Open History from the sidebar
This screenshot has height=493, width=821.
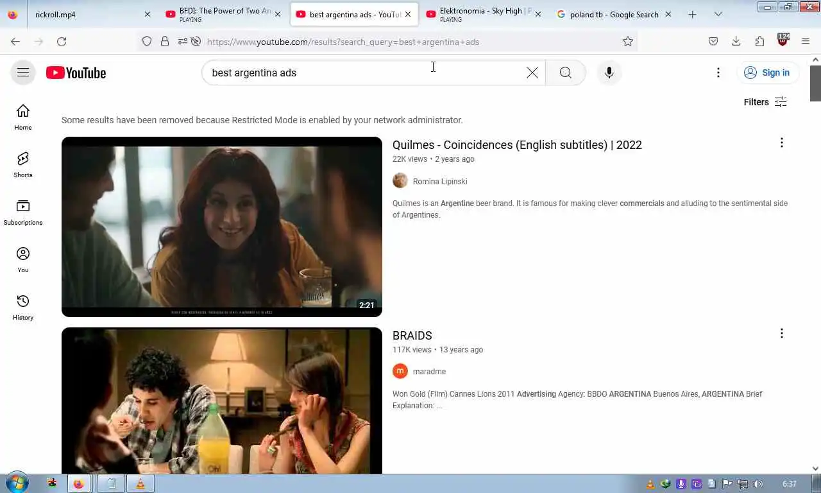pyautogui.click(x=23, y=307)
